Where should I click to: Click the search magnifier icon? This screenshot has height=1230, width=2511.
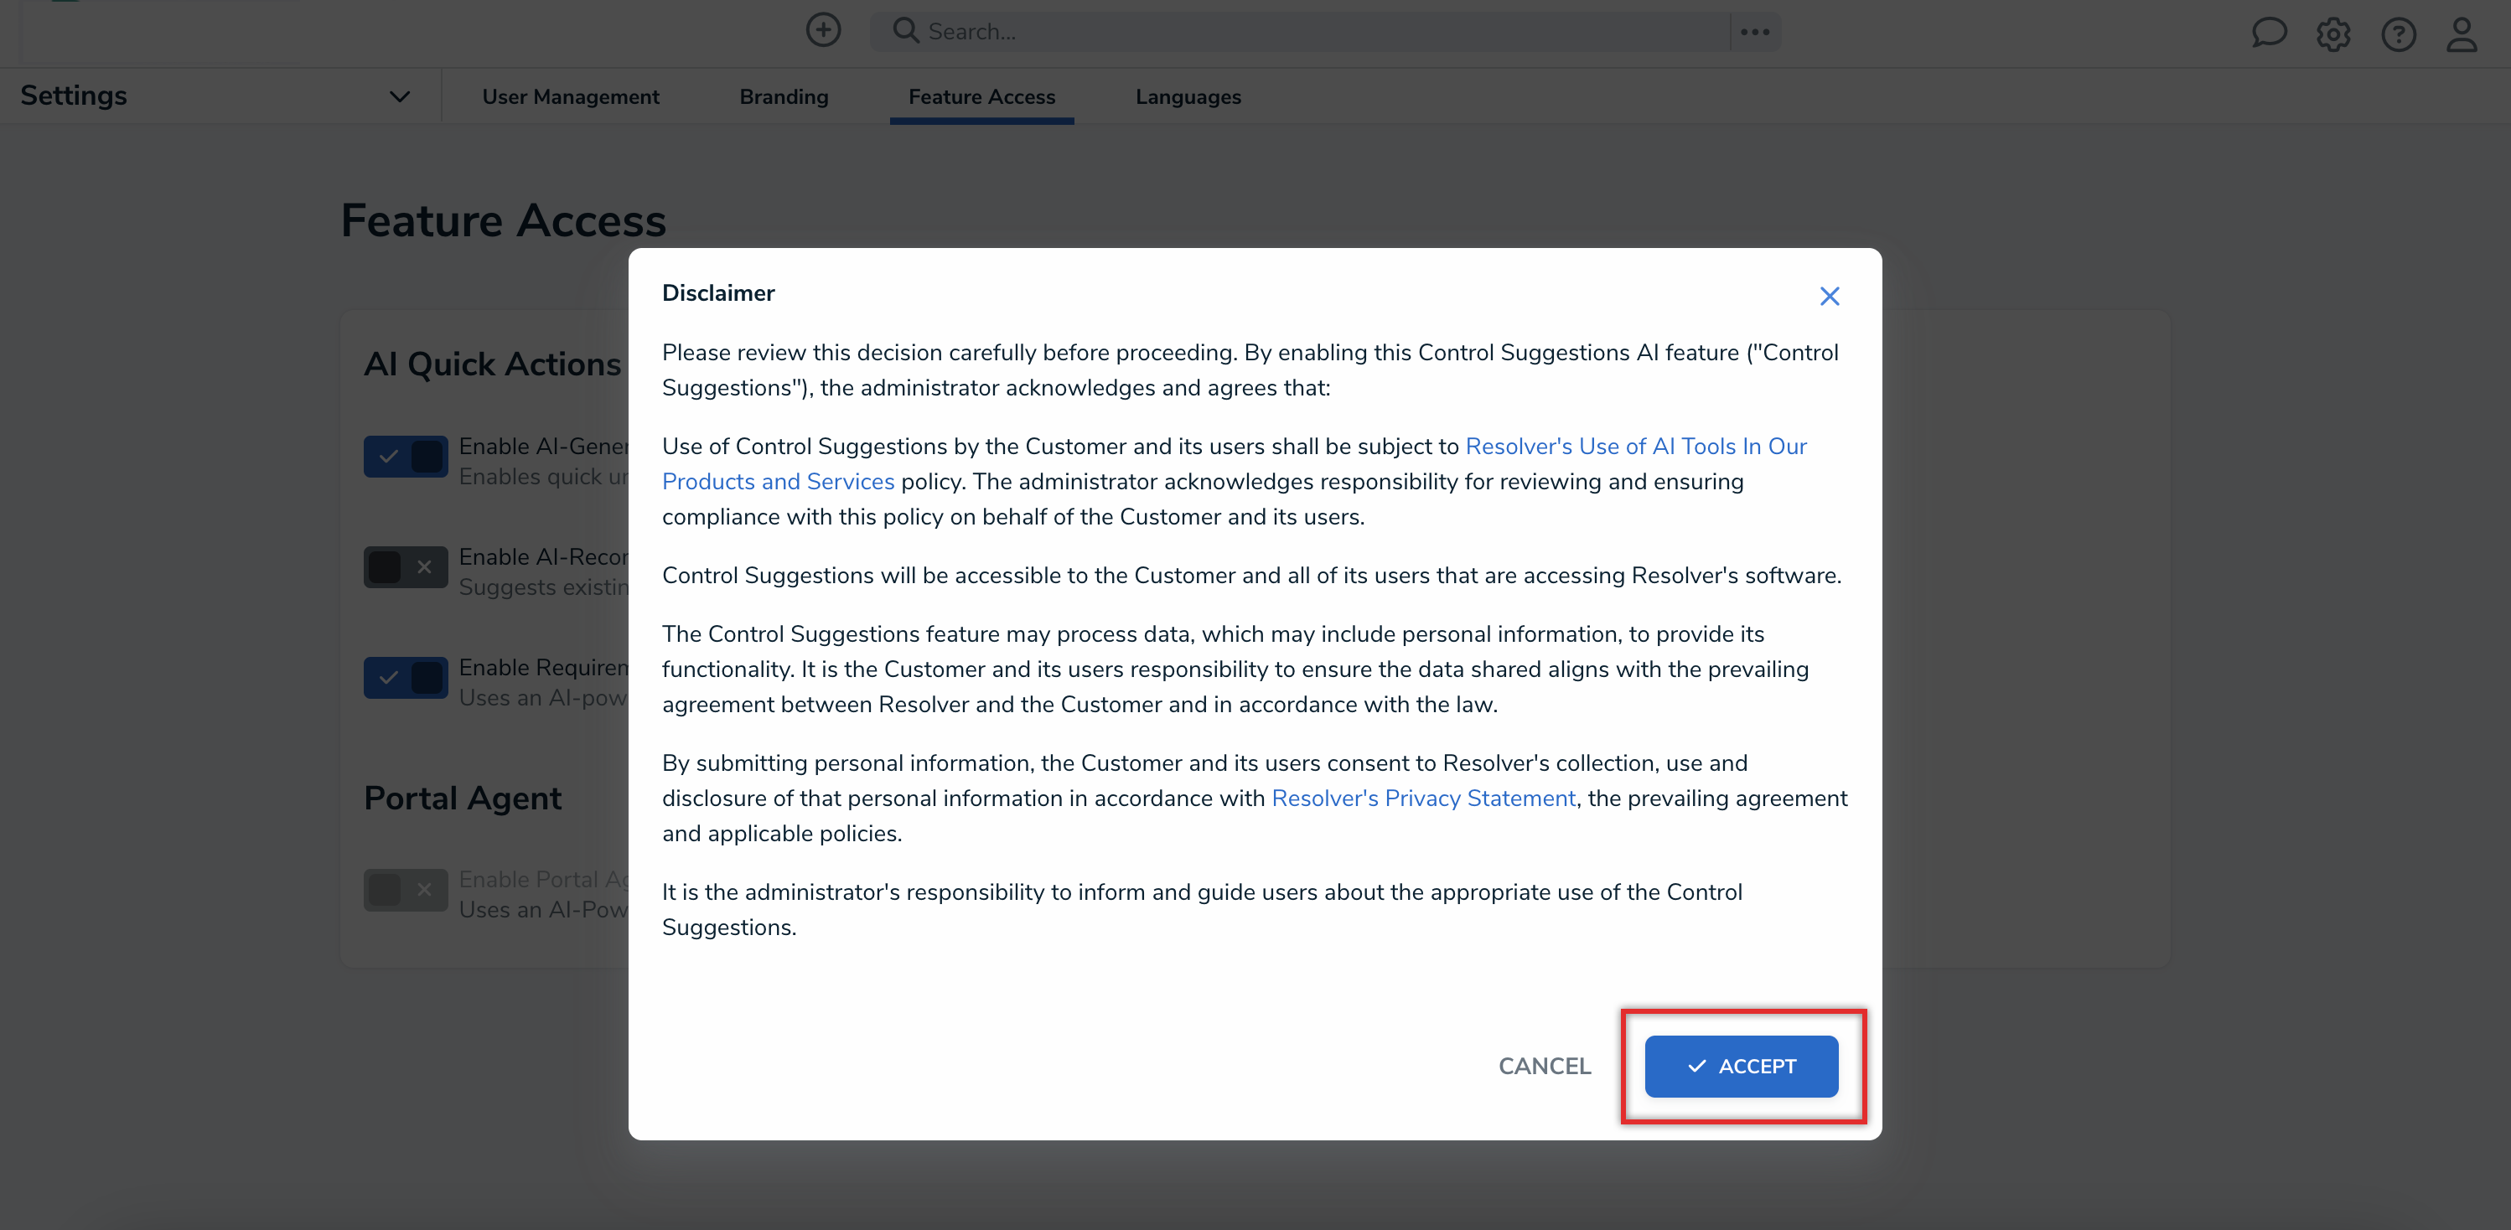[905, 31]
